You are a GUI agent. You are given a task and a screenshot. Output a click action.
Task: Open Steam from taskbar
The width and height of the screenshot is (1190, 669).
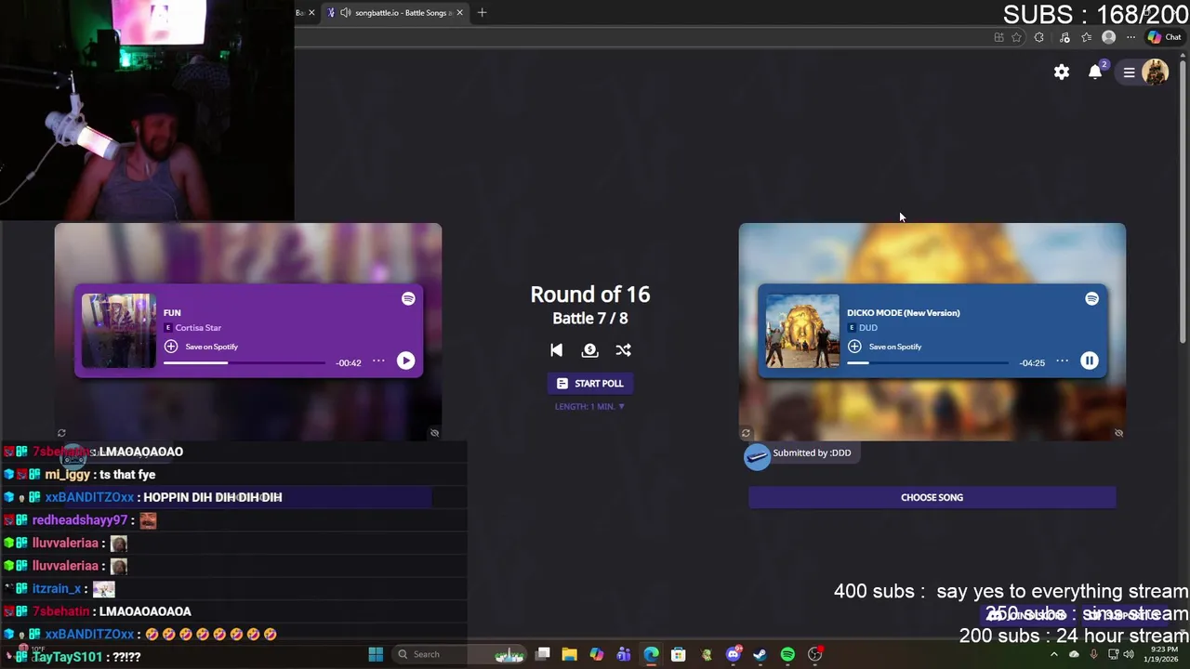click(x=760, y=654)
